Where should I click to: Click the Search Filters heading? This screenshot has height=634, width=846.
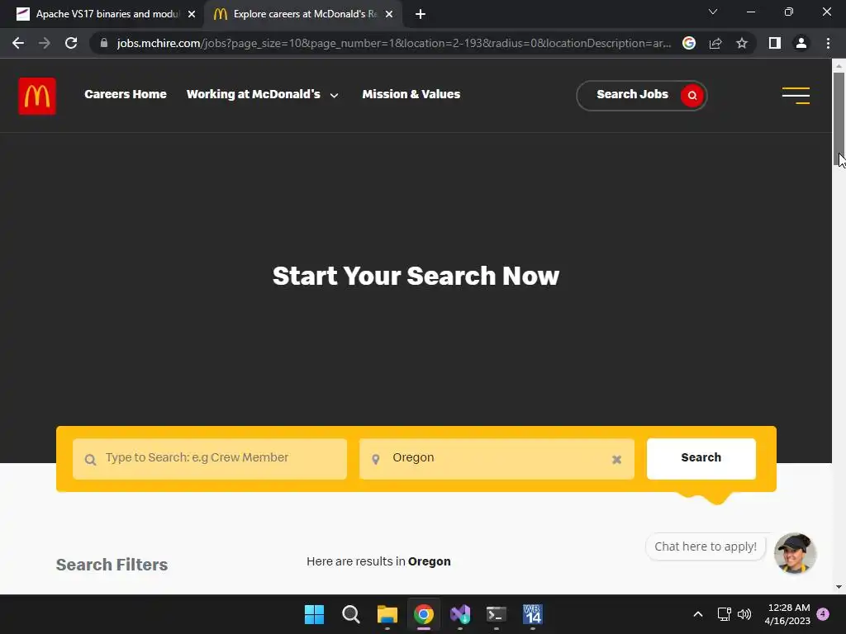(x=112, y=565)
